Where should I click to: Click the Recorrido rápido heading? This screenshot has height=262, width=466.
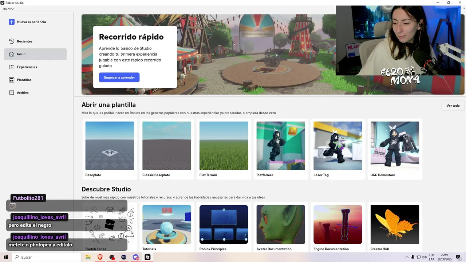tap(131, 37)
